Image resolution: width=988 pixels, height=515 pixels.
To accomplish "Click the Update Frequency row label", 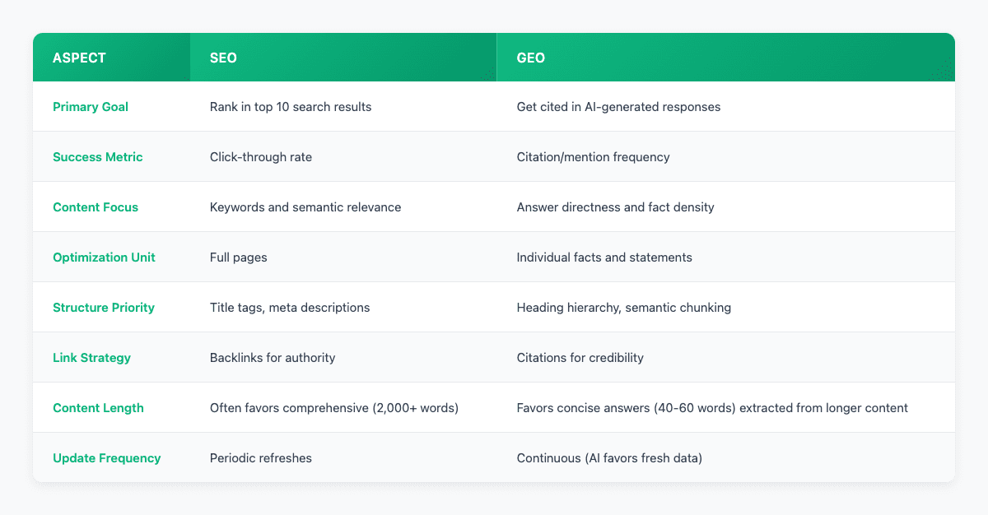I will 107,458.
